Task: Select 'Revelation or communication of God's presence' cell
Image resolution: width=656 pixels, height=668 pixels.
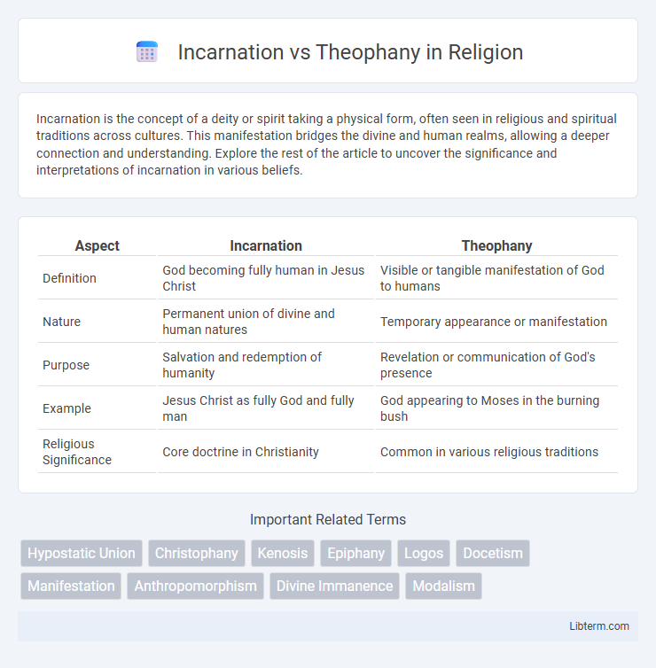Action: tap(496, 365)
